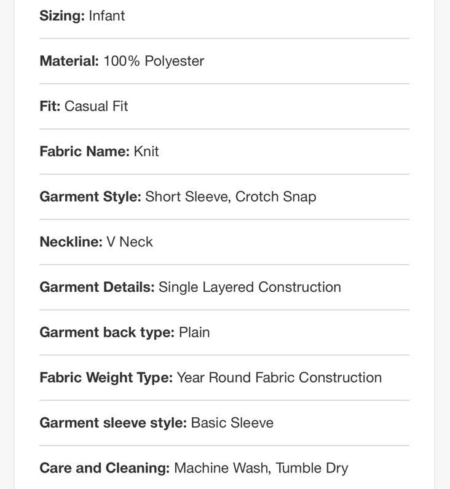Click the bold Garment Details label
The height and width of the screenshot is (489, 450).
(x=97, y=288)
